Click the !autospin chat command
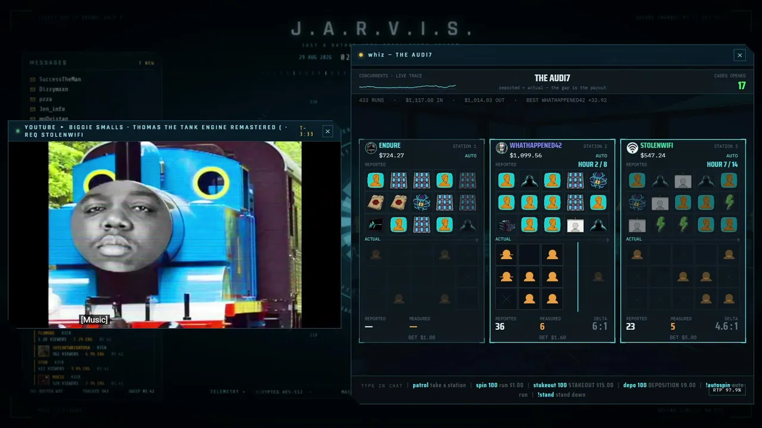The height and width of the screenshot is (428, 762). coord(718,385)
